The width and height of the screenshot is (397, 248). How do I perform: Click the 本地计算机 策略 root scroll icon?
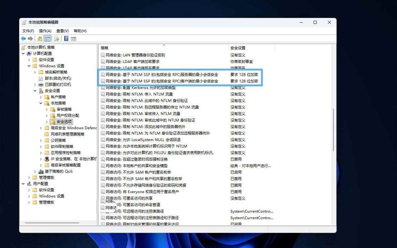(x=23, y=47)
